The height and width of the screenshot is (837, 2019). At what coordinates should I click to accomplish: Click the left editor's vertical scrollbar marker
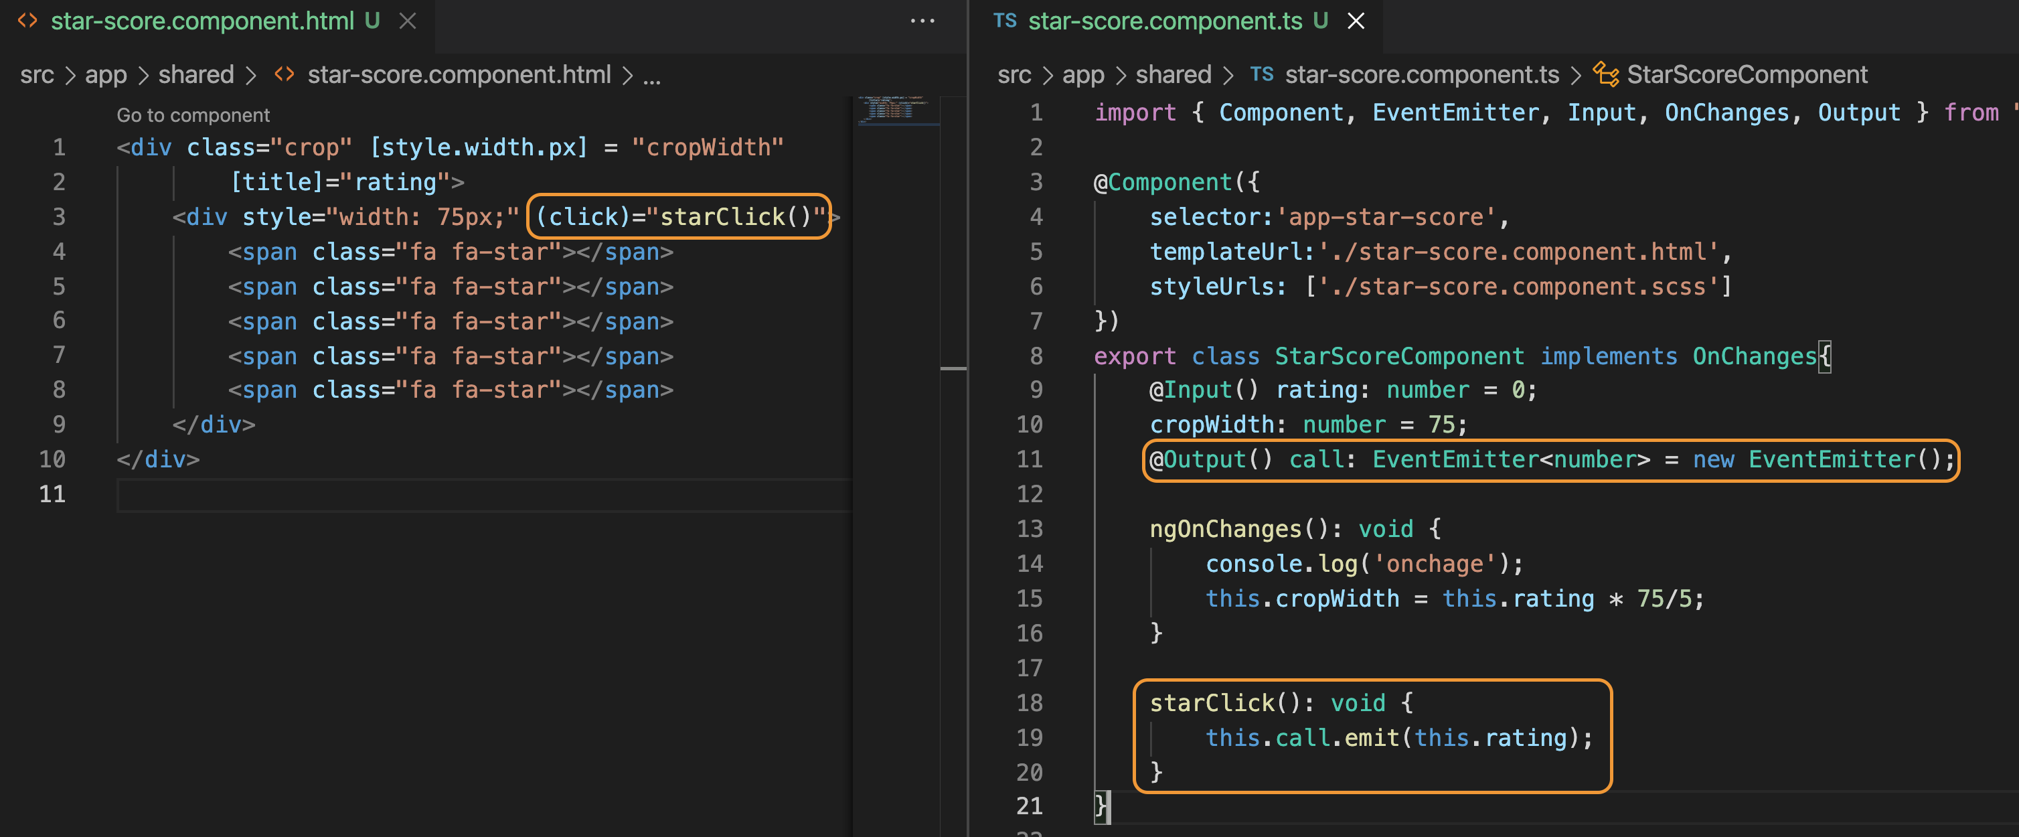pyautogui.click(x=953, y=368)
